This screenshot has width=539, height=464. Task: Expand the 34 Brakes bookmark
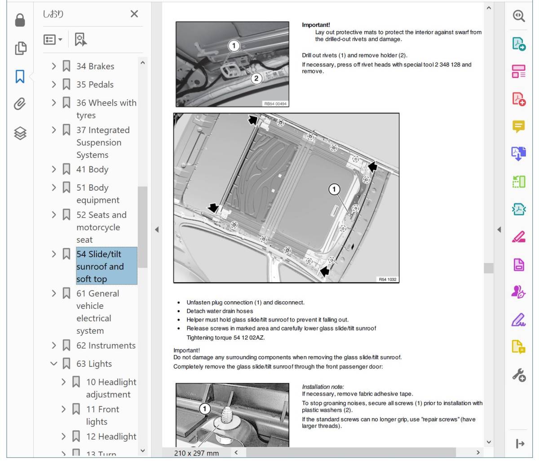[54, 66]
